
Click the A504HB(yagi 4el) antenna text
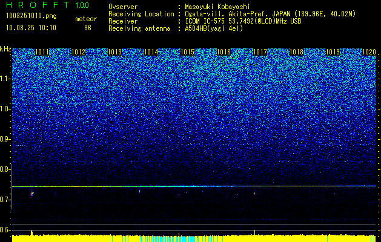(214, 28)
